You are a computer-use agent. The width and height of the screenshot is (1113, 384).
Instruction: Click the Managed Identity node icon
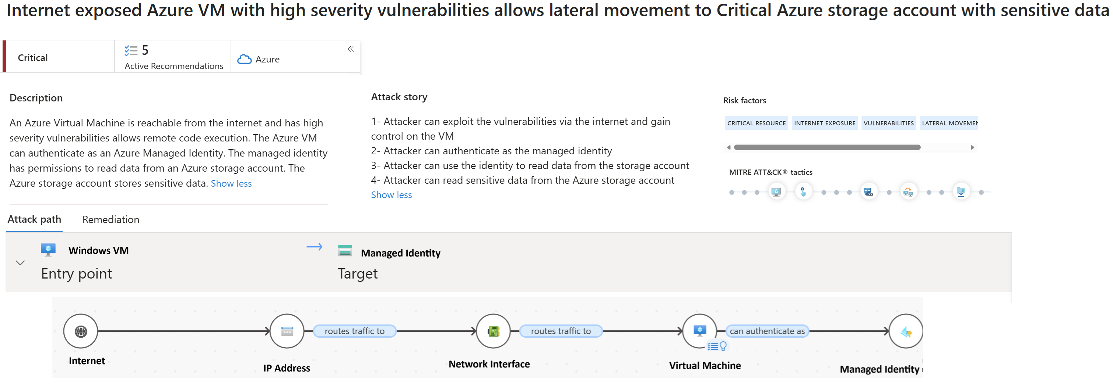click(906, 331)
